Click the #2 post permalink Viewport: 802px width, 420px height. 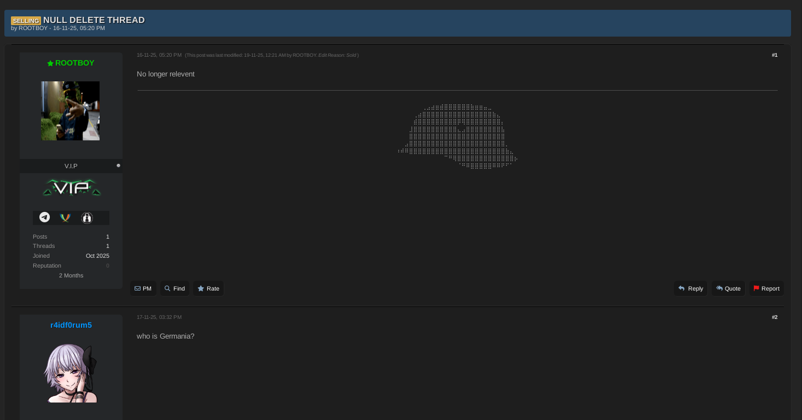(x=775, y=317)
